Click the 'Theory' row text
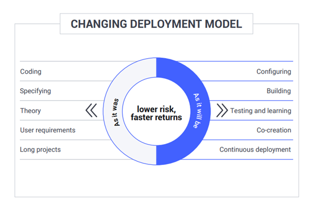The image size is (313, 207). [x=31, y=111]
